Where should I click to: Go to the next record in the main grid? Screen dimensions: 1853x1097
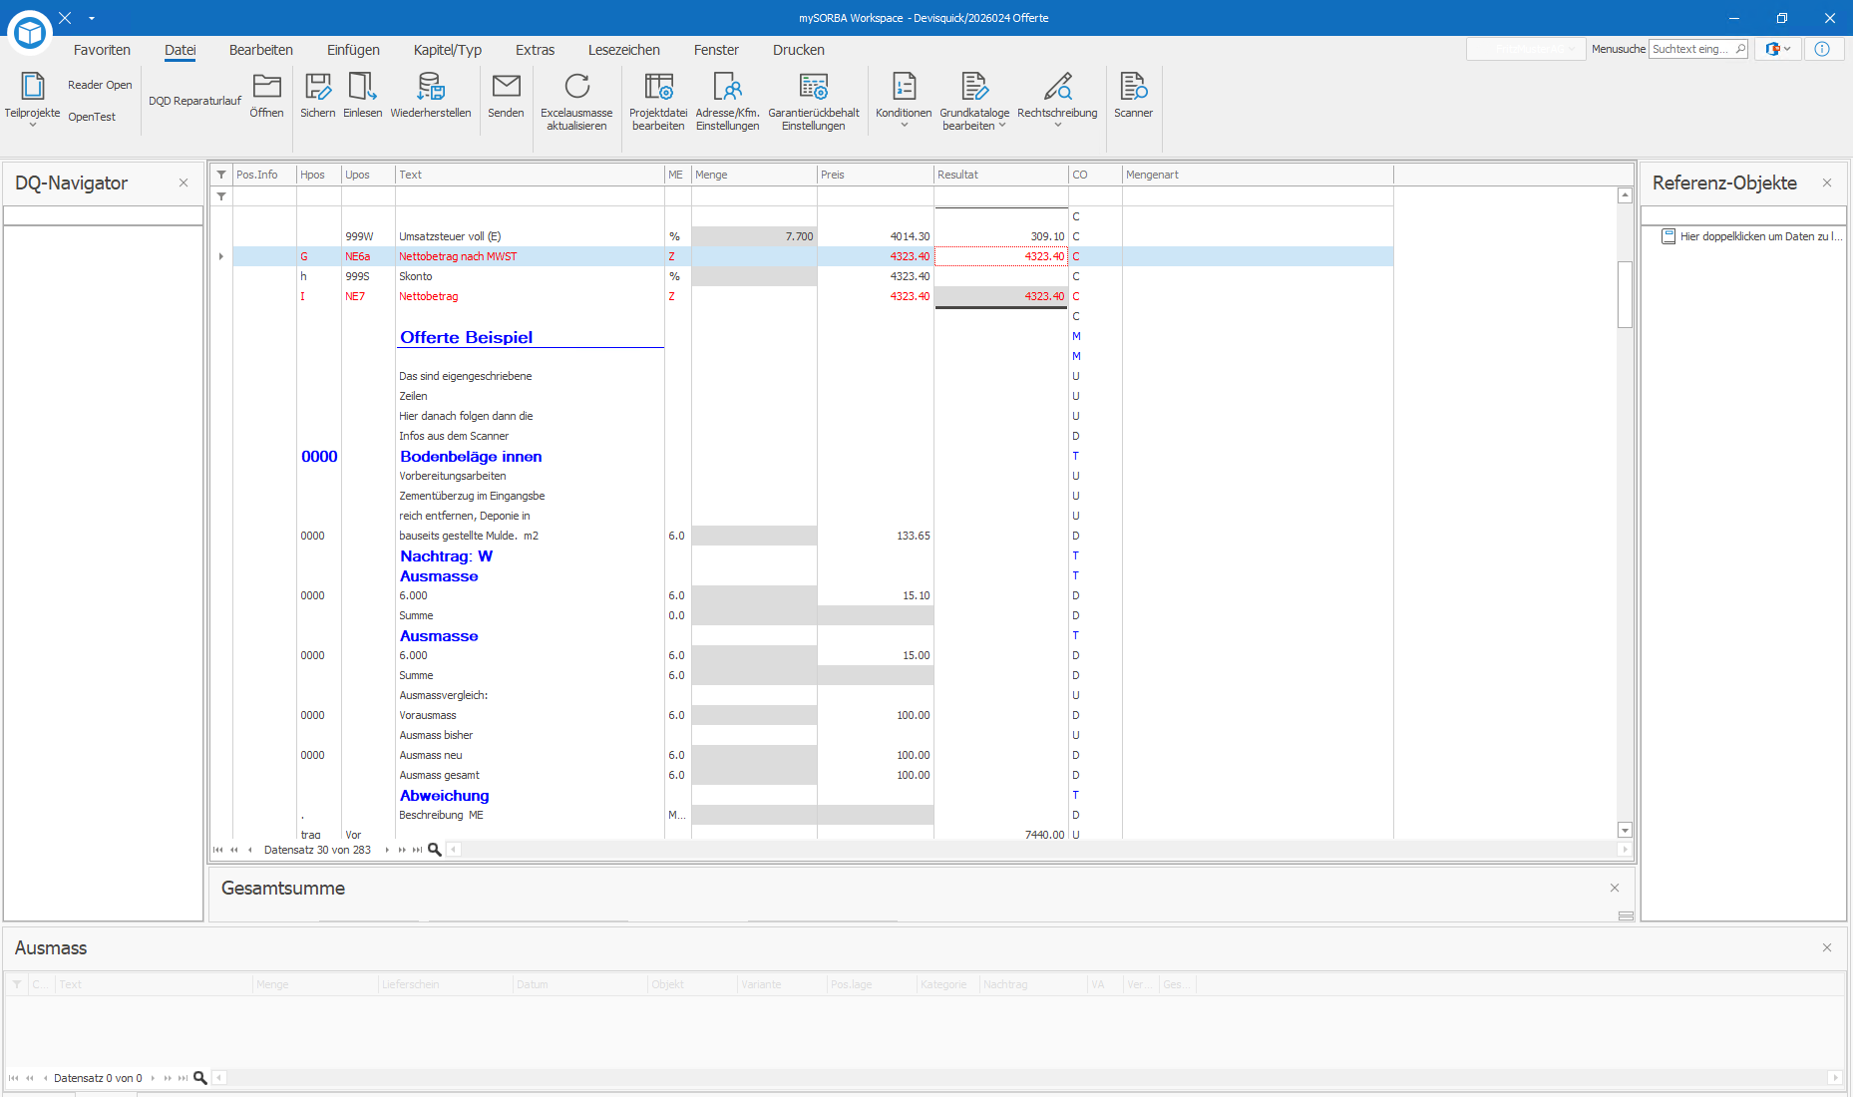387,850
